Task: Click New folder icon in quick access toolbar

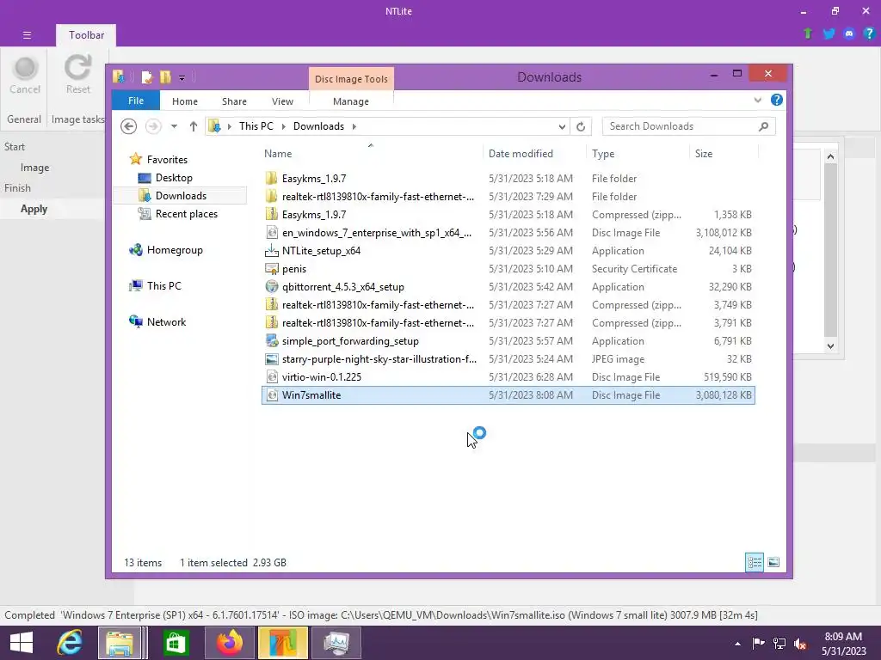Action: coord(165,76)
